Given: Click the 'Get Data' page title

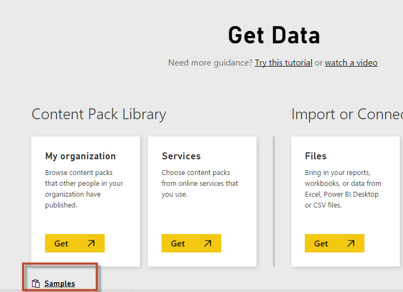Looking at the screenshot, I should coord(274,35).
